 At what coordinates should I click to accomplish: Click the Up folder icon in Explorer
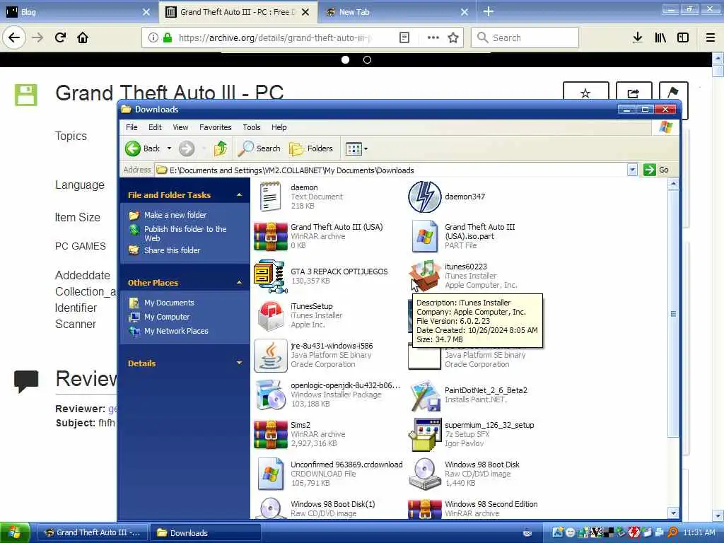221,148
